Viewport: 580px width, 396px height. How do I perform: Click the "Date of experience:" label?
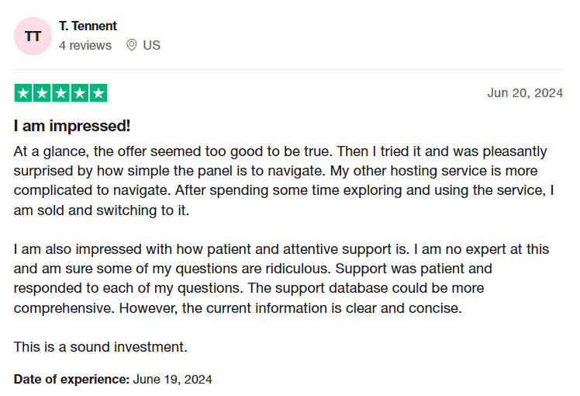coord(71,380)
